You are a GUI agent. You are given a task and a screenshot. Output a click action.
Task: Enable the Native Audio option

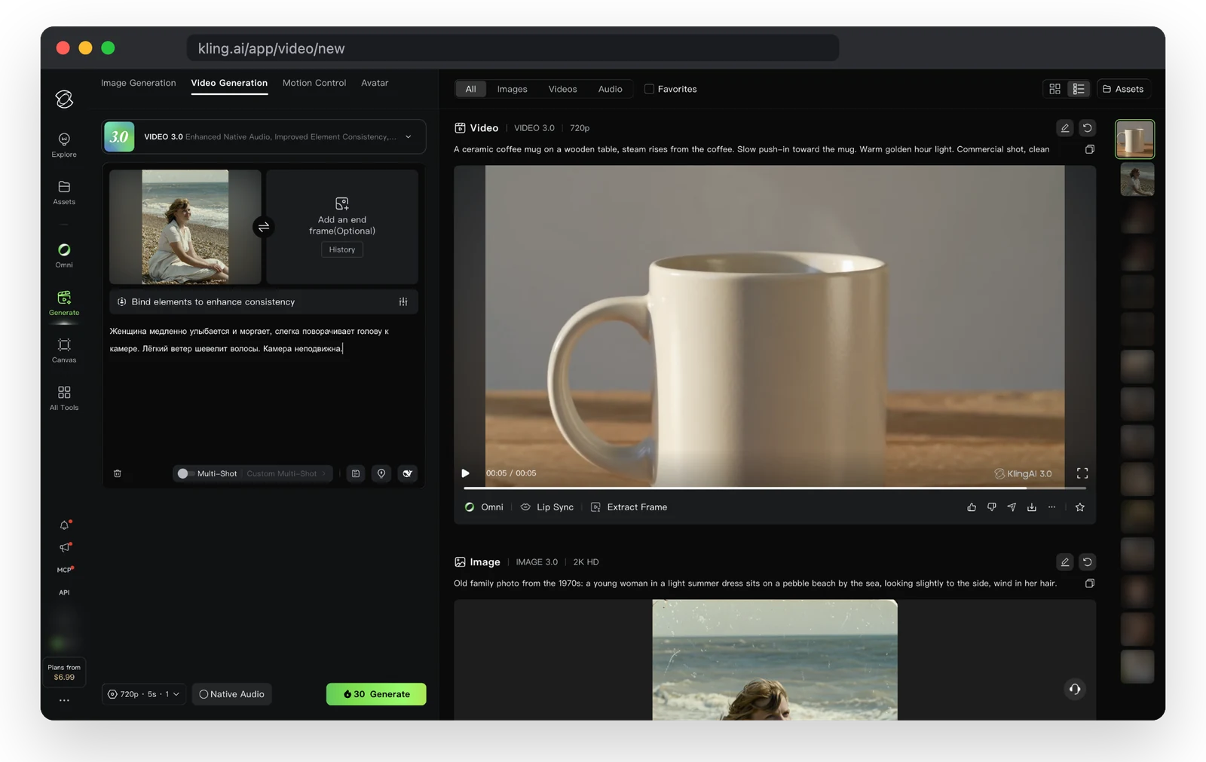click(232, 694)
